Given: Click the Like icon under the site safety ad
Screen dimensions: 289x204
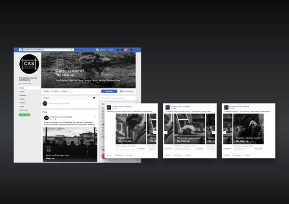Looking at the screenshot, I should [109, 155].
